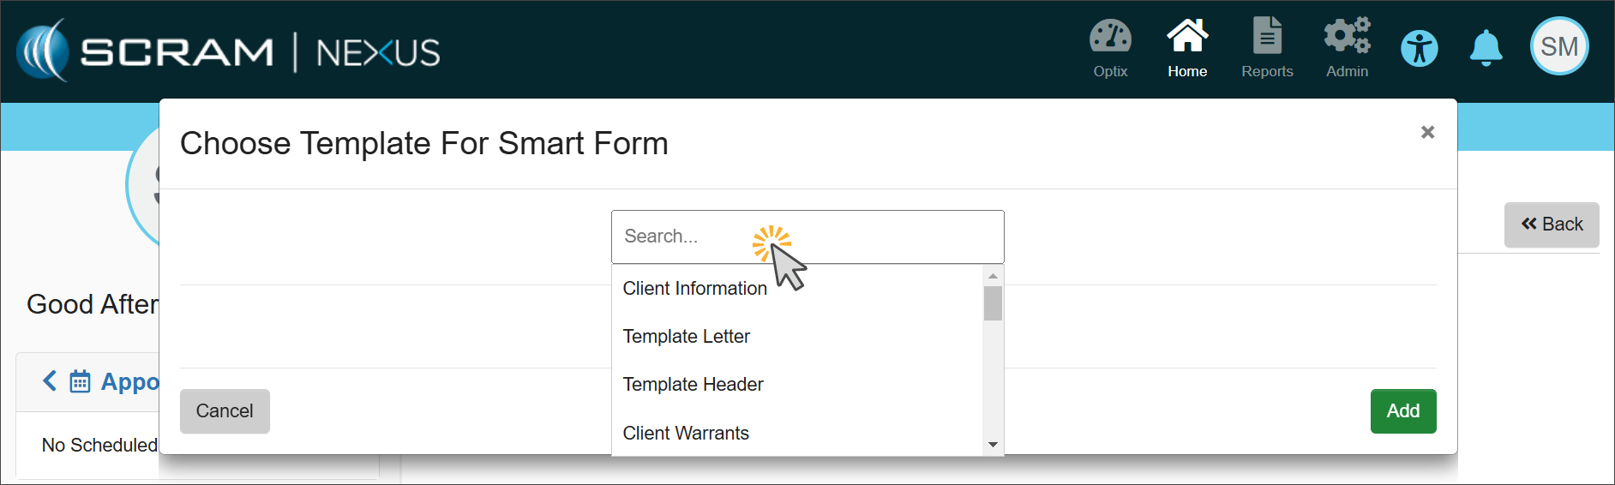
Task: Close the Choose Template dialog
Action: coord(1427,132)
